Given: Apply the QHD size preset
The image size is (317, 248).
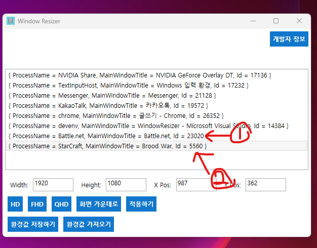Looking at the screenshot, I should [x=61, y=204].
